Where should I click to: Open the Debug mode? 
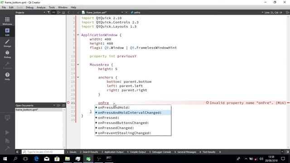tap(7, 54)
